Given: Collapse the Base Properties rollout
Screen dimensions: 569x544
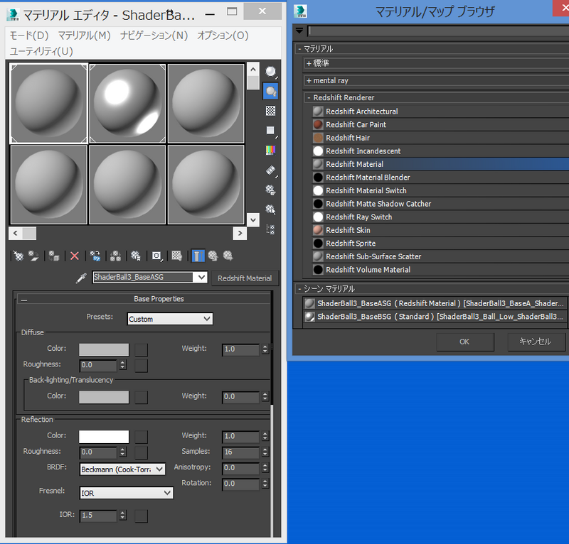Looking at the screenshot, I should pyautogui.click(x=24, y=300).
